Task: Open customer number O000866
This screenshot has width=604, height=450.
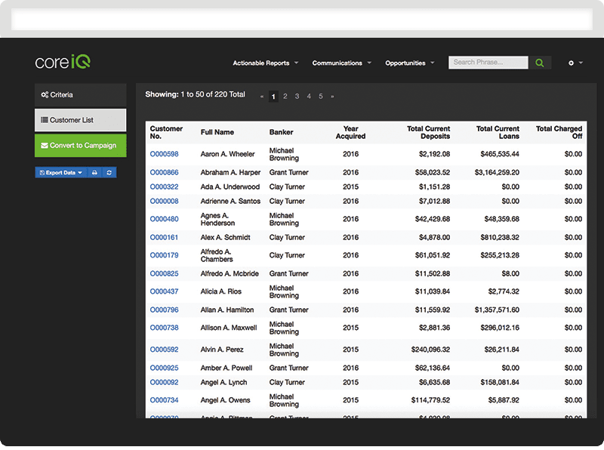Action: (164, 172)
